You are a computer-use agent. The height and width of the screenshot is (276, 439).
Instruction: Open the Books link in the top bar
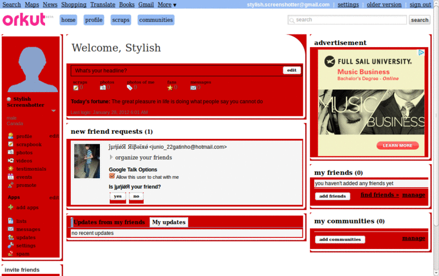127,4
